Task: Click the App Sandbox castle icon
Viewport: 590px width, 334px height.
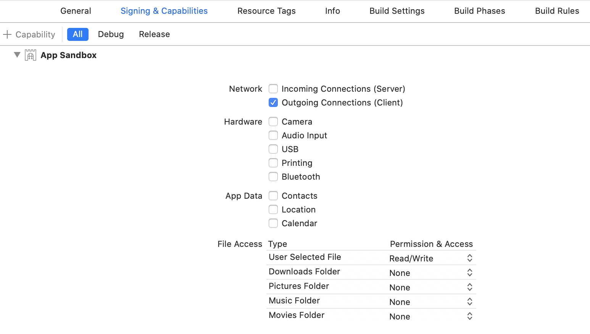Action: tap(31, 55)
